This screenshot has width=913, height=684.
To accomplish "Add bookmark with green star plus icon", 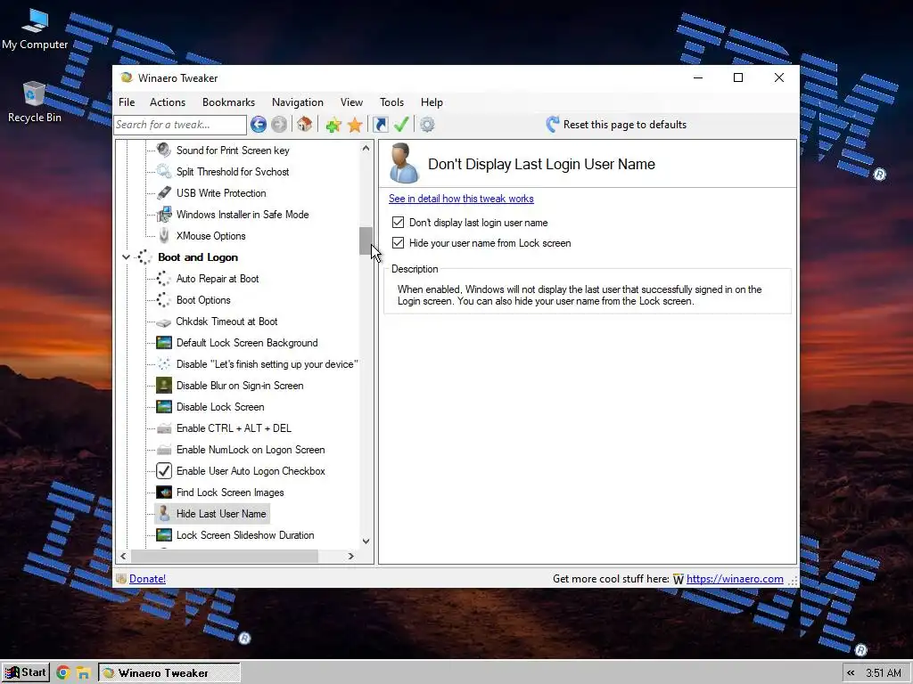I will (x=333, y=125).
